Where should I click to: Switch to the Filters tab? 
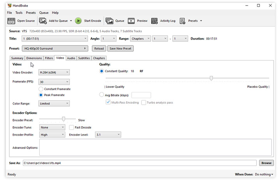pyautogui.click(x=49, y=58)
